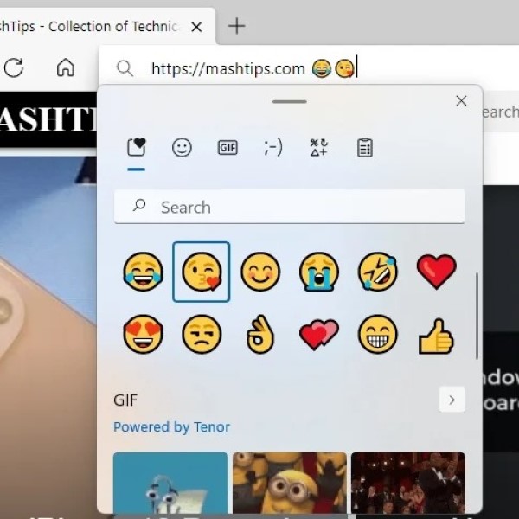The image size is (519, 519).
Task: Expand the GIF section with arrow
Action: pos(452,400)
